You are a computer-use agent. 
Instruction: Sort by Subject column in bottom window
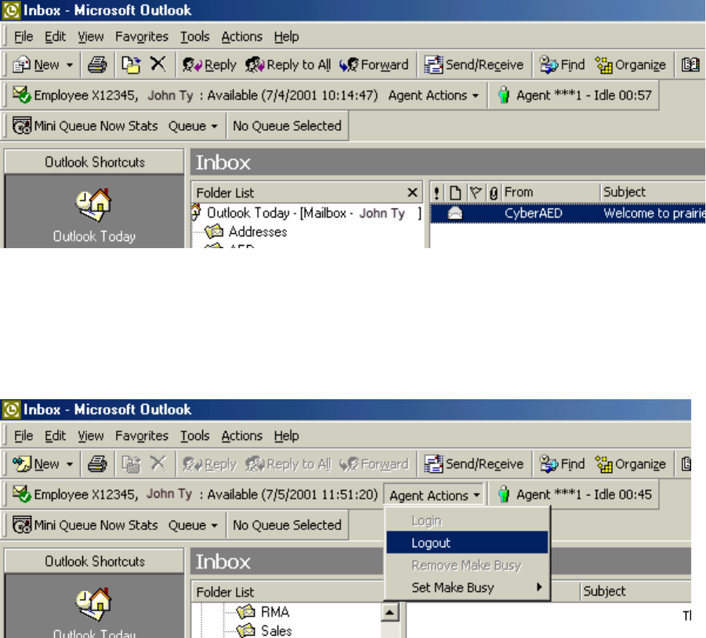[635, 591]
